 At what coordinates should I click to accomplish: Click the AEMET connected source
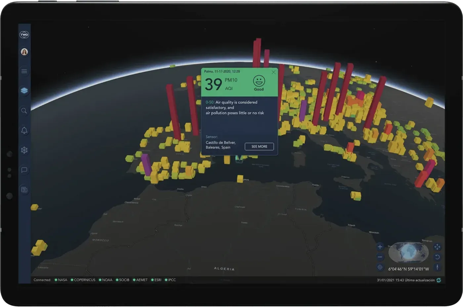[x=140, y=280]
